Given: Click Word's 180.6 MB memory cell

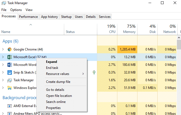Looking at the screenshot, I should [127, 65].
